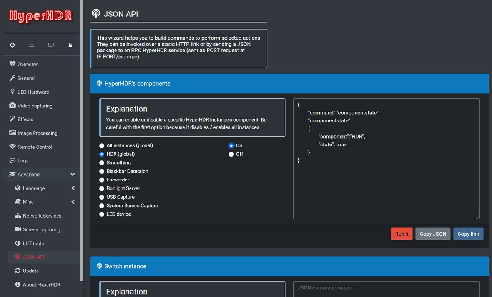The height and width of the screenshot is (297, 492).
Task: Click the Language globe icon
Action: click(18, 188)
